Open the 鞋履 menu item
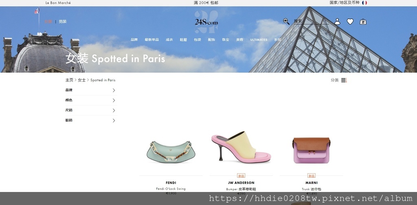Image resolution: width=417 pixels, height=205 pixels. pos(183,39)
